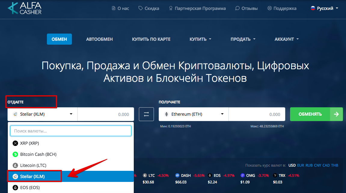346x193 pixels.
Task: Select the ОБМЕН tab
Action: pos(59,39)
